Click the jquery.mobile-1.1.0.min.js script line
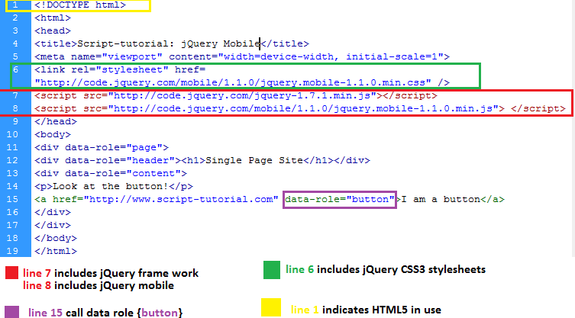This screenshot has width=575, height=318. 300,109
